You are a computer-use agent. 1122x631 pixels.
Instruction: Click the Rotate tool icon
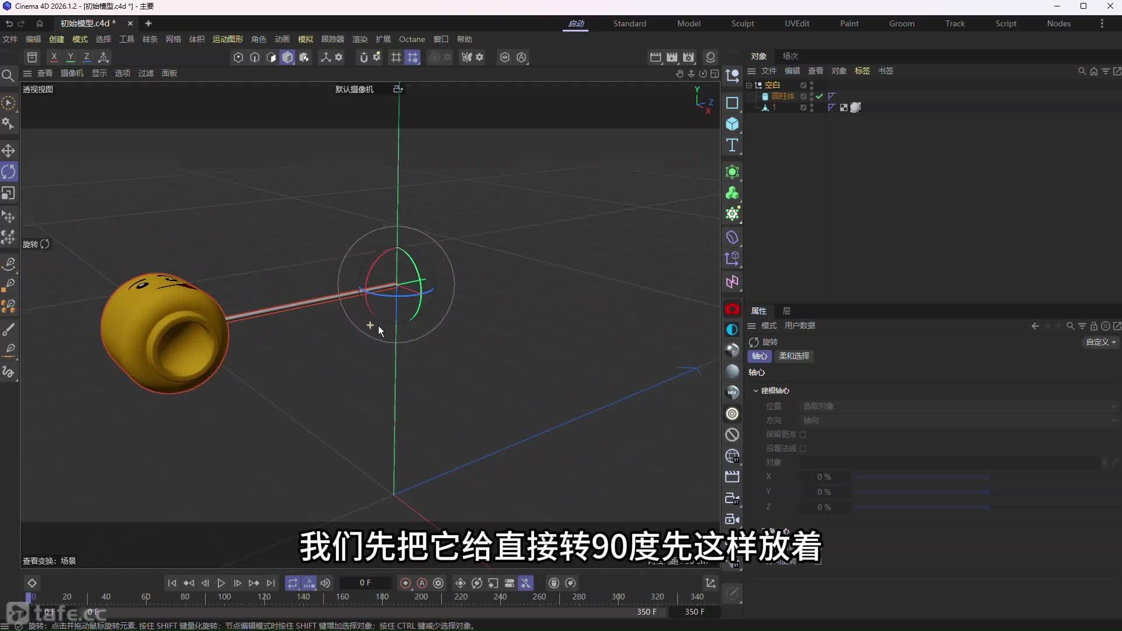point(8,172)
